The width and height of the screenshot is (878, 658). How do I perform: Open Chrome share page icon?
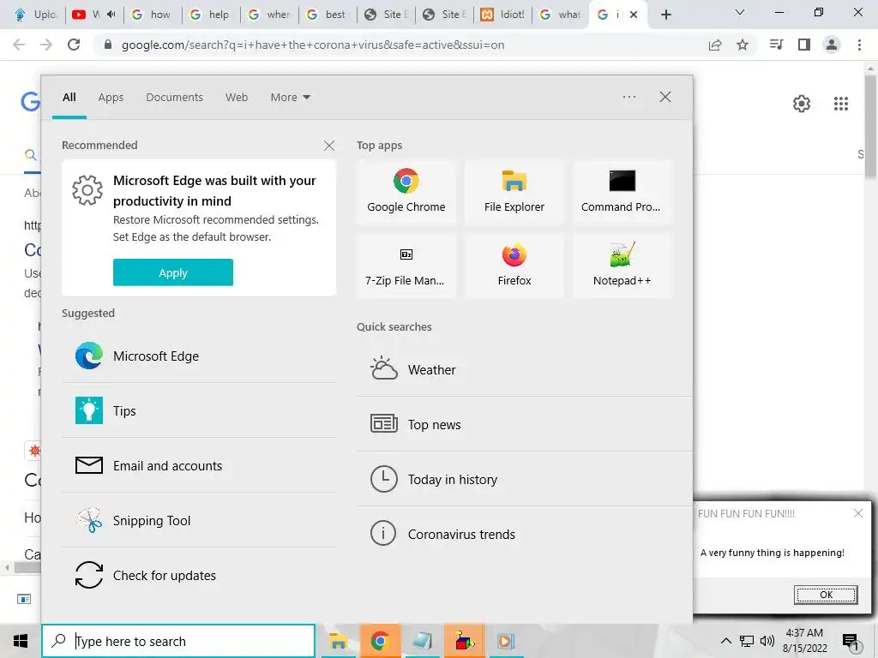(715, 45)
